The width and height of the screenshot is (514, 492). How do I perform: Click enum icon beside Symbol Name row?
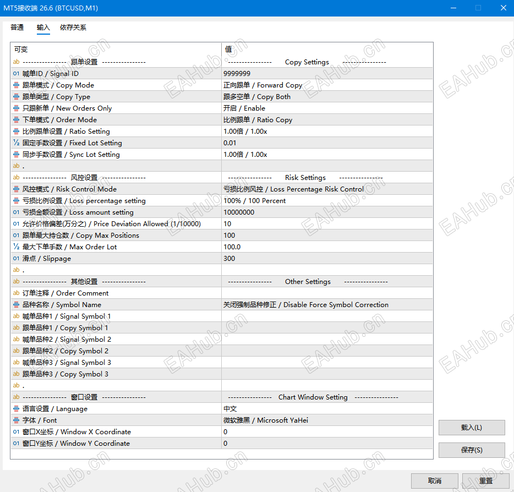(16, 304)
